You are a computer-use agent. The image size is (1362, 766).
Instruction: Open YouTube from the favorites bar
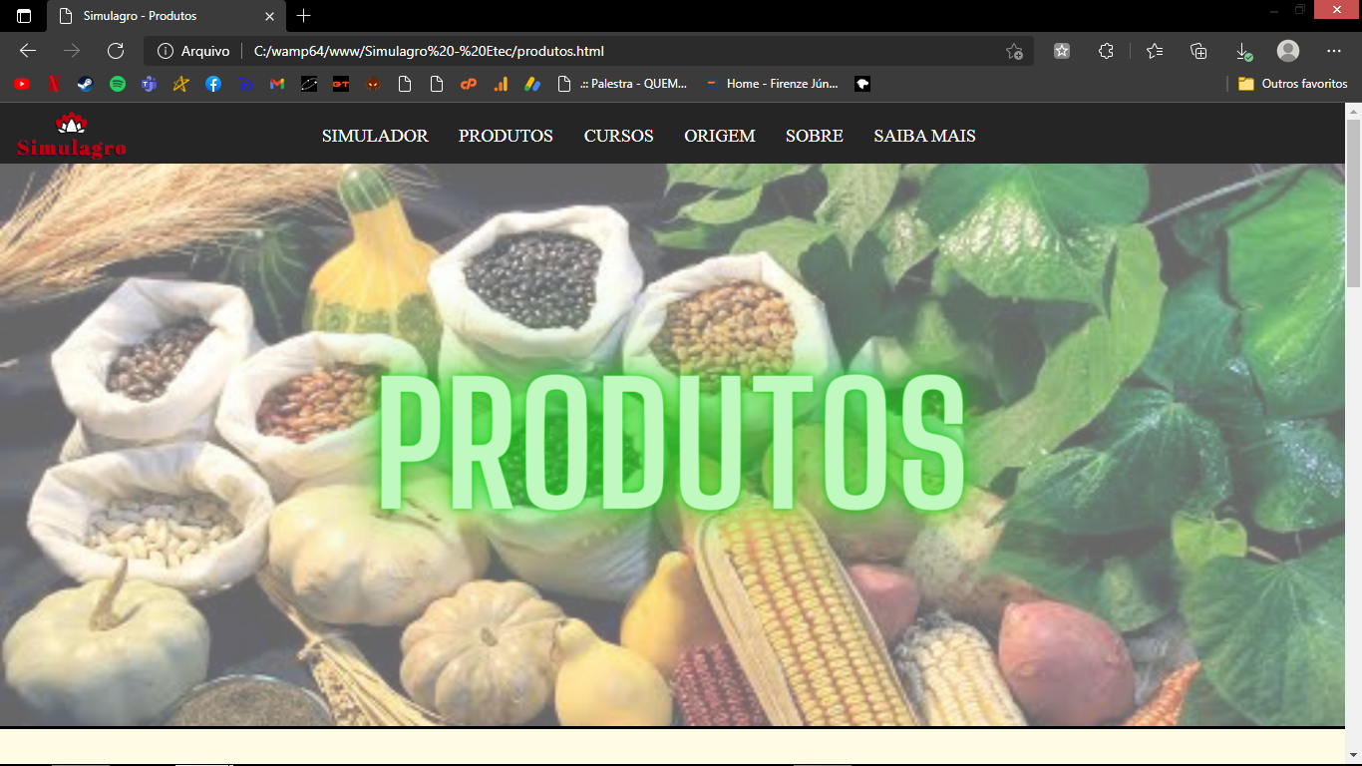(21, 84)
